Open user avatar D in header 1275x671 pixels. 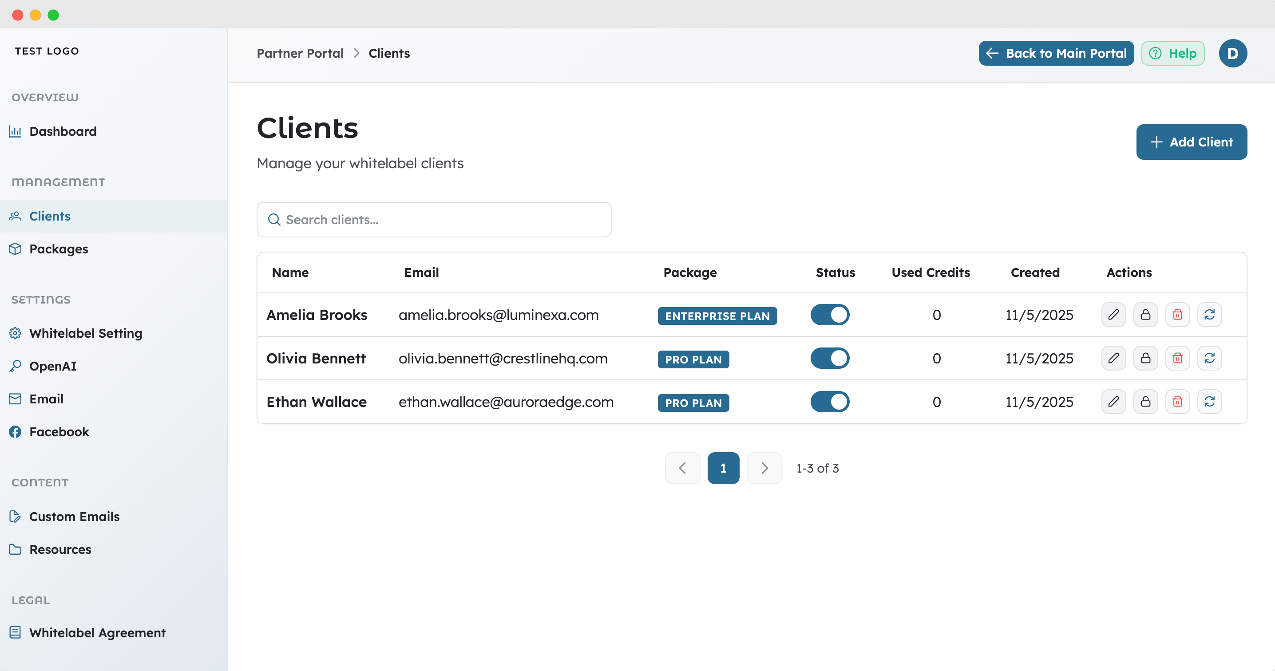click(x=1232, y=53)
